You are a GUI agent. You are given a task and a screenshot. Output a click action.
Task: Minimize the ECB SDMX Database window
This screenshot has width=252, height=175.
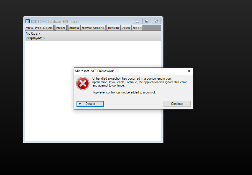(x=137, y=21)
